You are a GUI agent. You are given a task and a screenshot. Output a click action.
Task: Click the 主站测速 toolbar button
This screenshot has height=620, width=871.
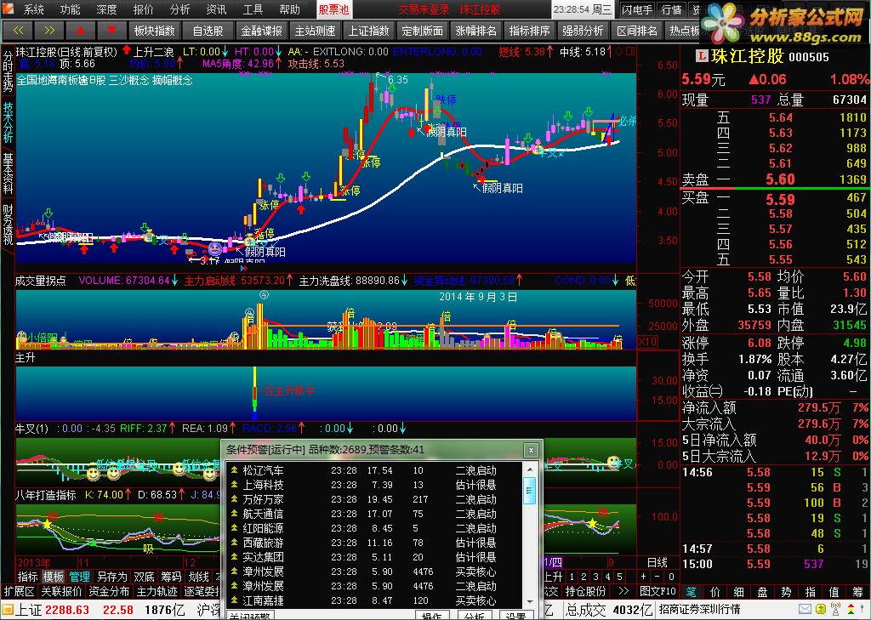tap(315, 31)
